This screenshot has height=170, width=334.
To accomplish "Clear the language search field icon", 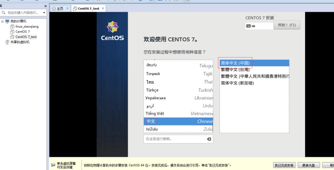I will tap(209, 139).
